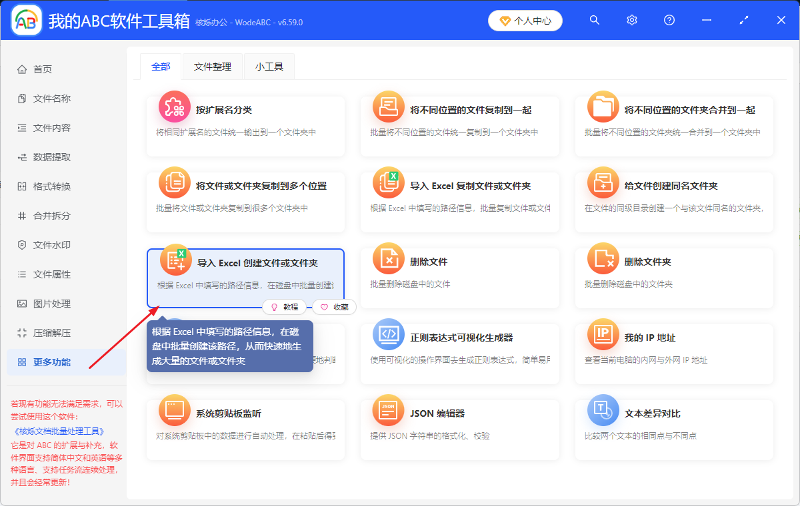Switch to the 小工具 tab
Screen dimensions: 800x506
[x=269, y=67]
